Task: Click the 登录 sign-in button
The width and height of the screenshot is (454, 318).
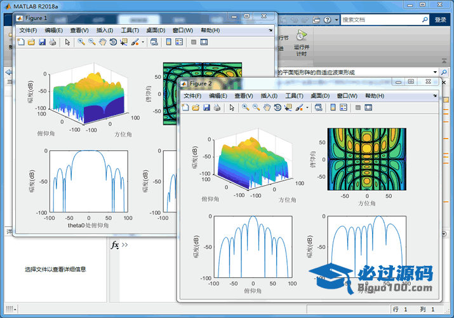Action: (x=441, y=20)
